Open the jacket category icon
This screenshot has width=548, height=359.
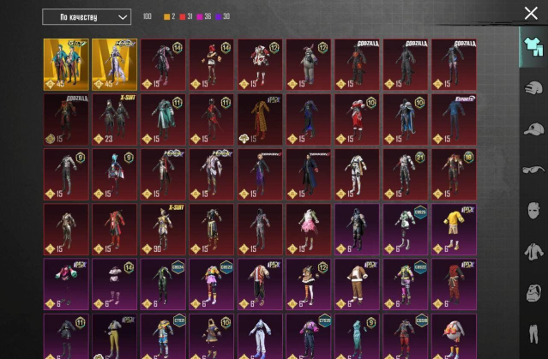point(533,251)
